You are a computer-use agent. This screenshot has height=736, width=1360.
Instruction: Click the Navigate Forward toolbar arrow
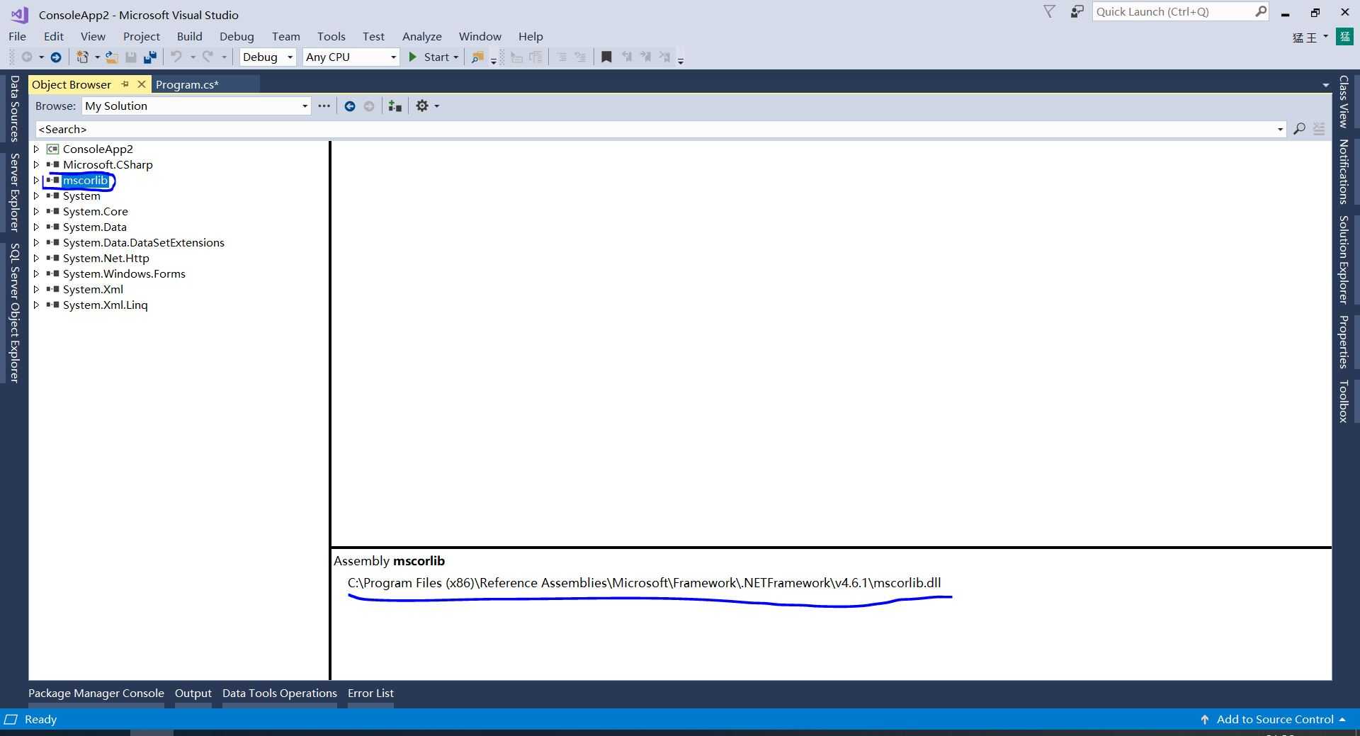56,57
